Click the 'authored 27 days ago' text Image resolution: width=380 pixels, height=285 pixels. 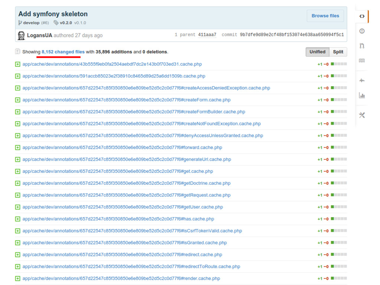pos(78,35)
